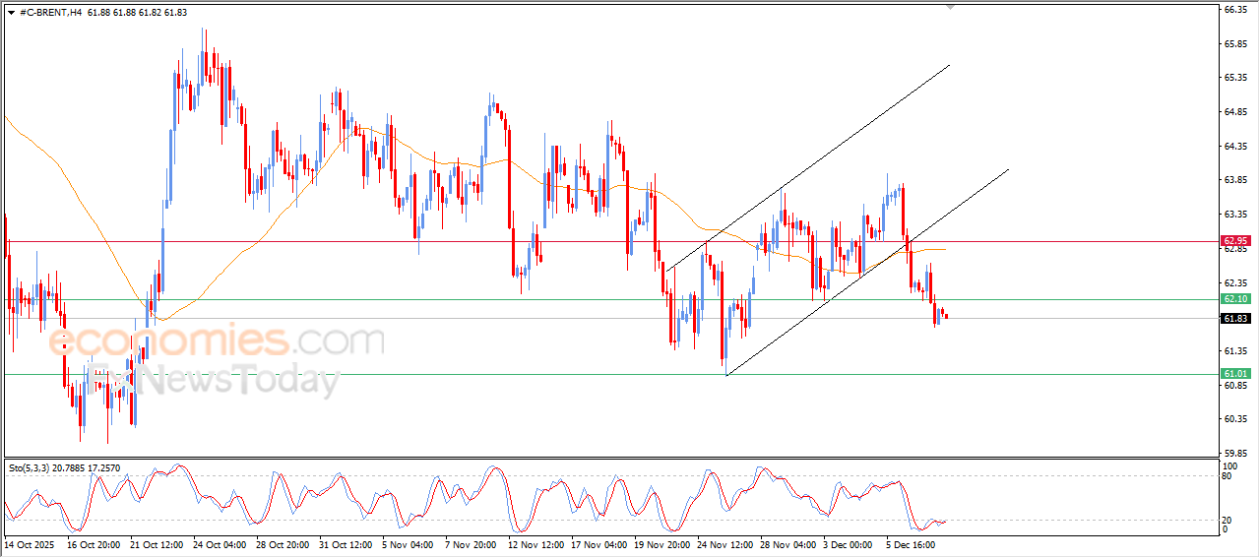The width and height of the screenshot is (1260, 558).
Task: Click the dropdown arrow beside #C-BRENT,H4
Action: 11,12
